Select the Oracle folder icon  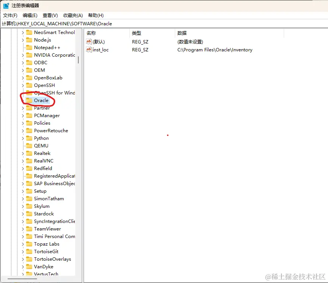29,100
